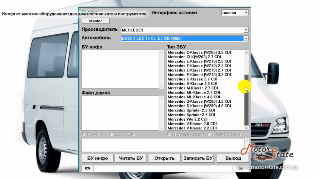Choose the Калибровки radio option
The height and width of the screenshot is (179, 319).
tap(210, 134)
